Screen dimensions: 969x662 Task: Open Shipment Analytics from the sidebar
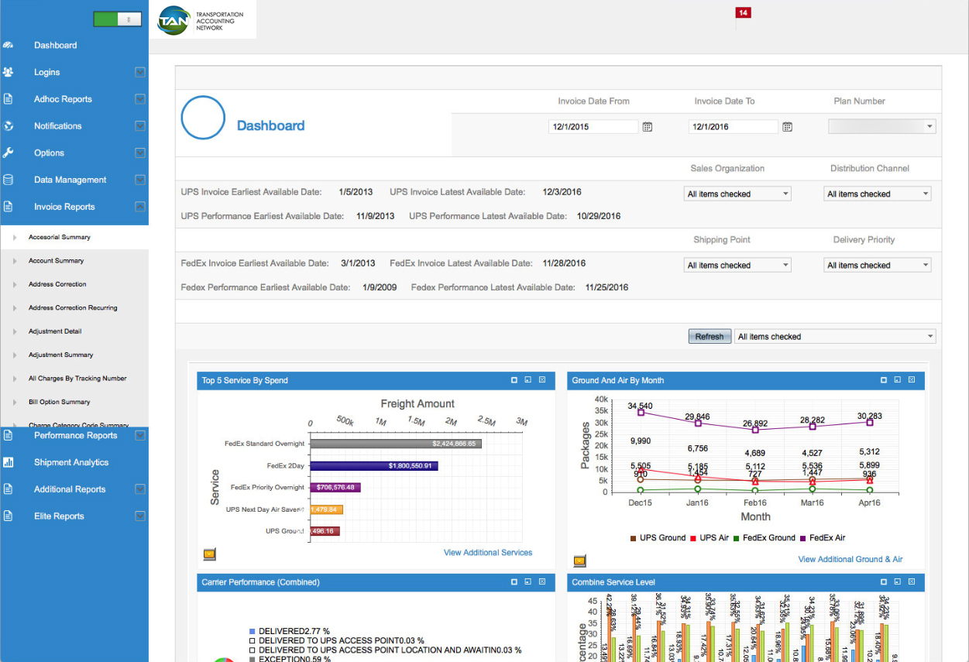(71, 462)
